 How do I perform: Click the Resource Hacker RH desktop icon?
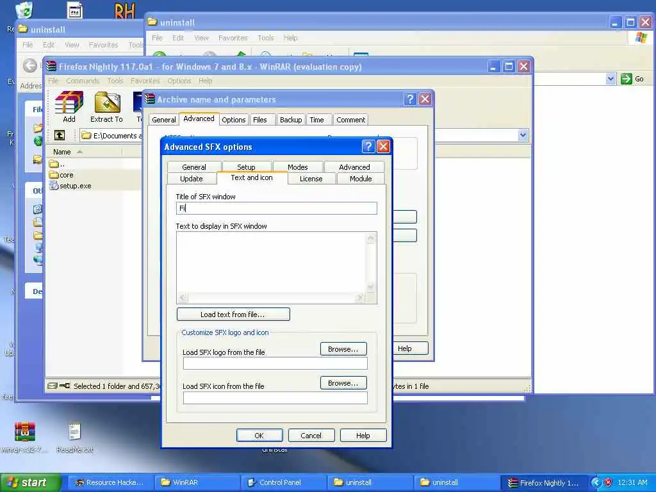click(125, 10)
